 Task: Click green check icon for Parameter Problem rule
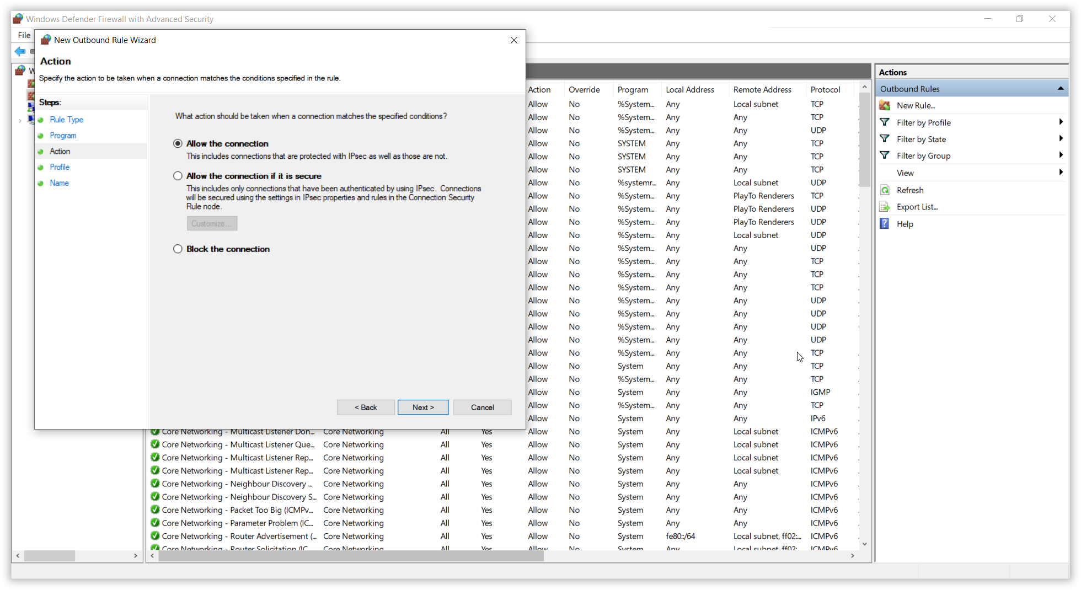pos(155,523)
